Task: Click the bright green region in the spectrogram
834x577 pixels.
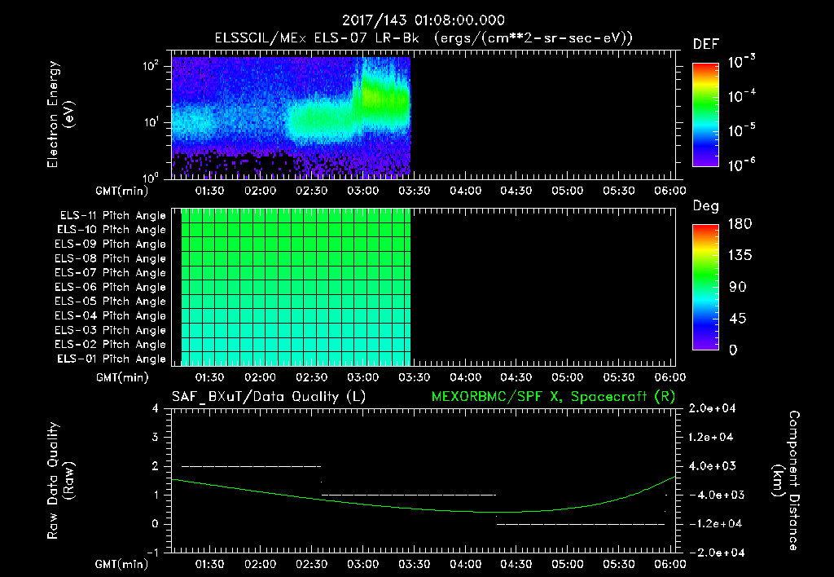Action: coord(383,99)
